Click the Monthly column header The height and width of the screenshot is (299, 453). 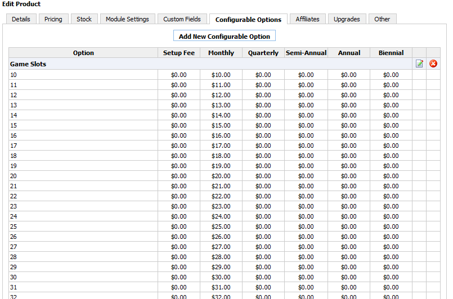[221, 53]
